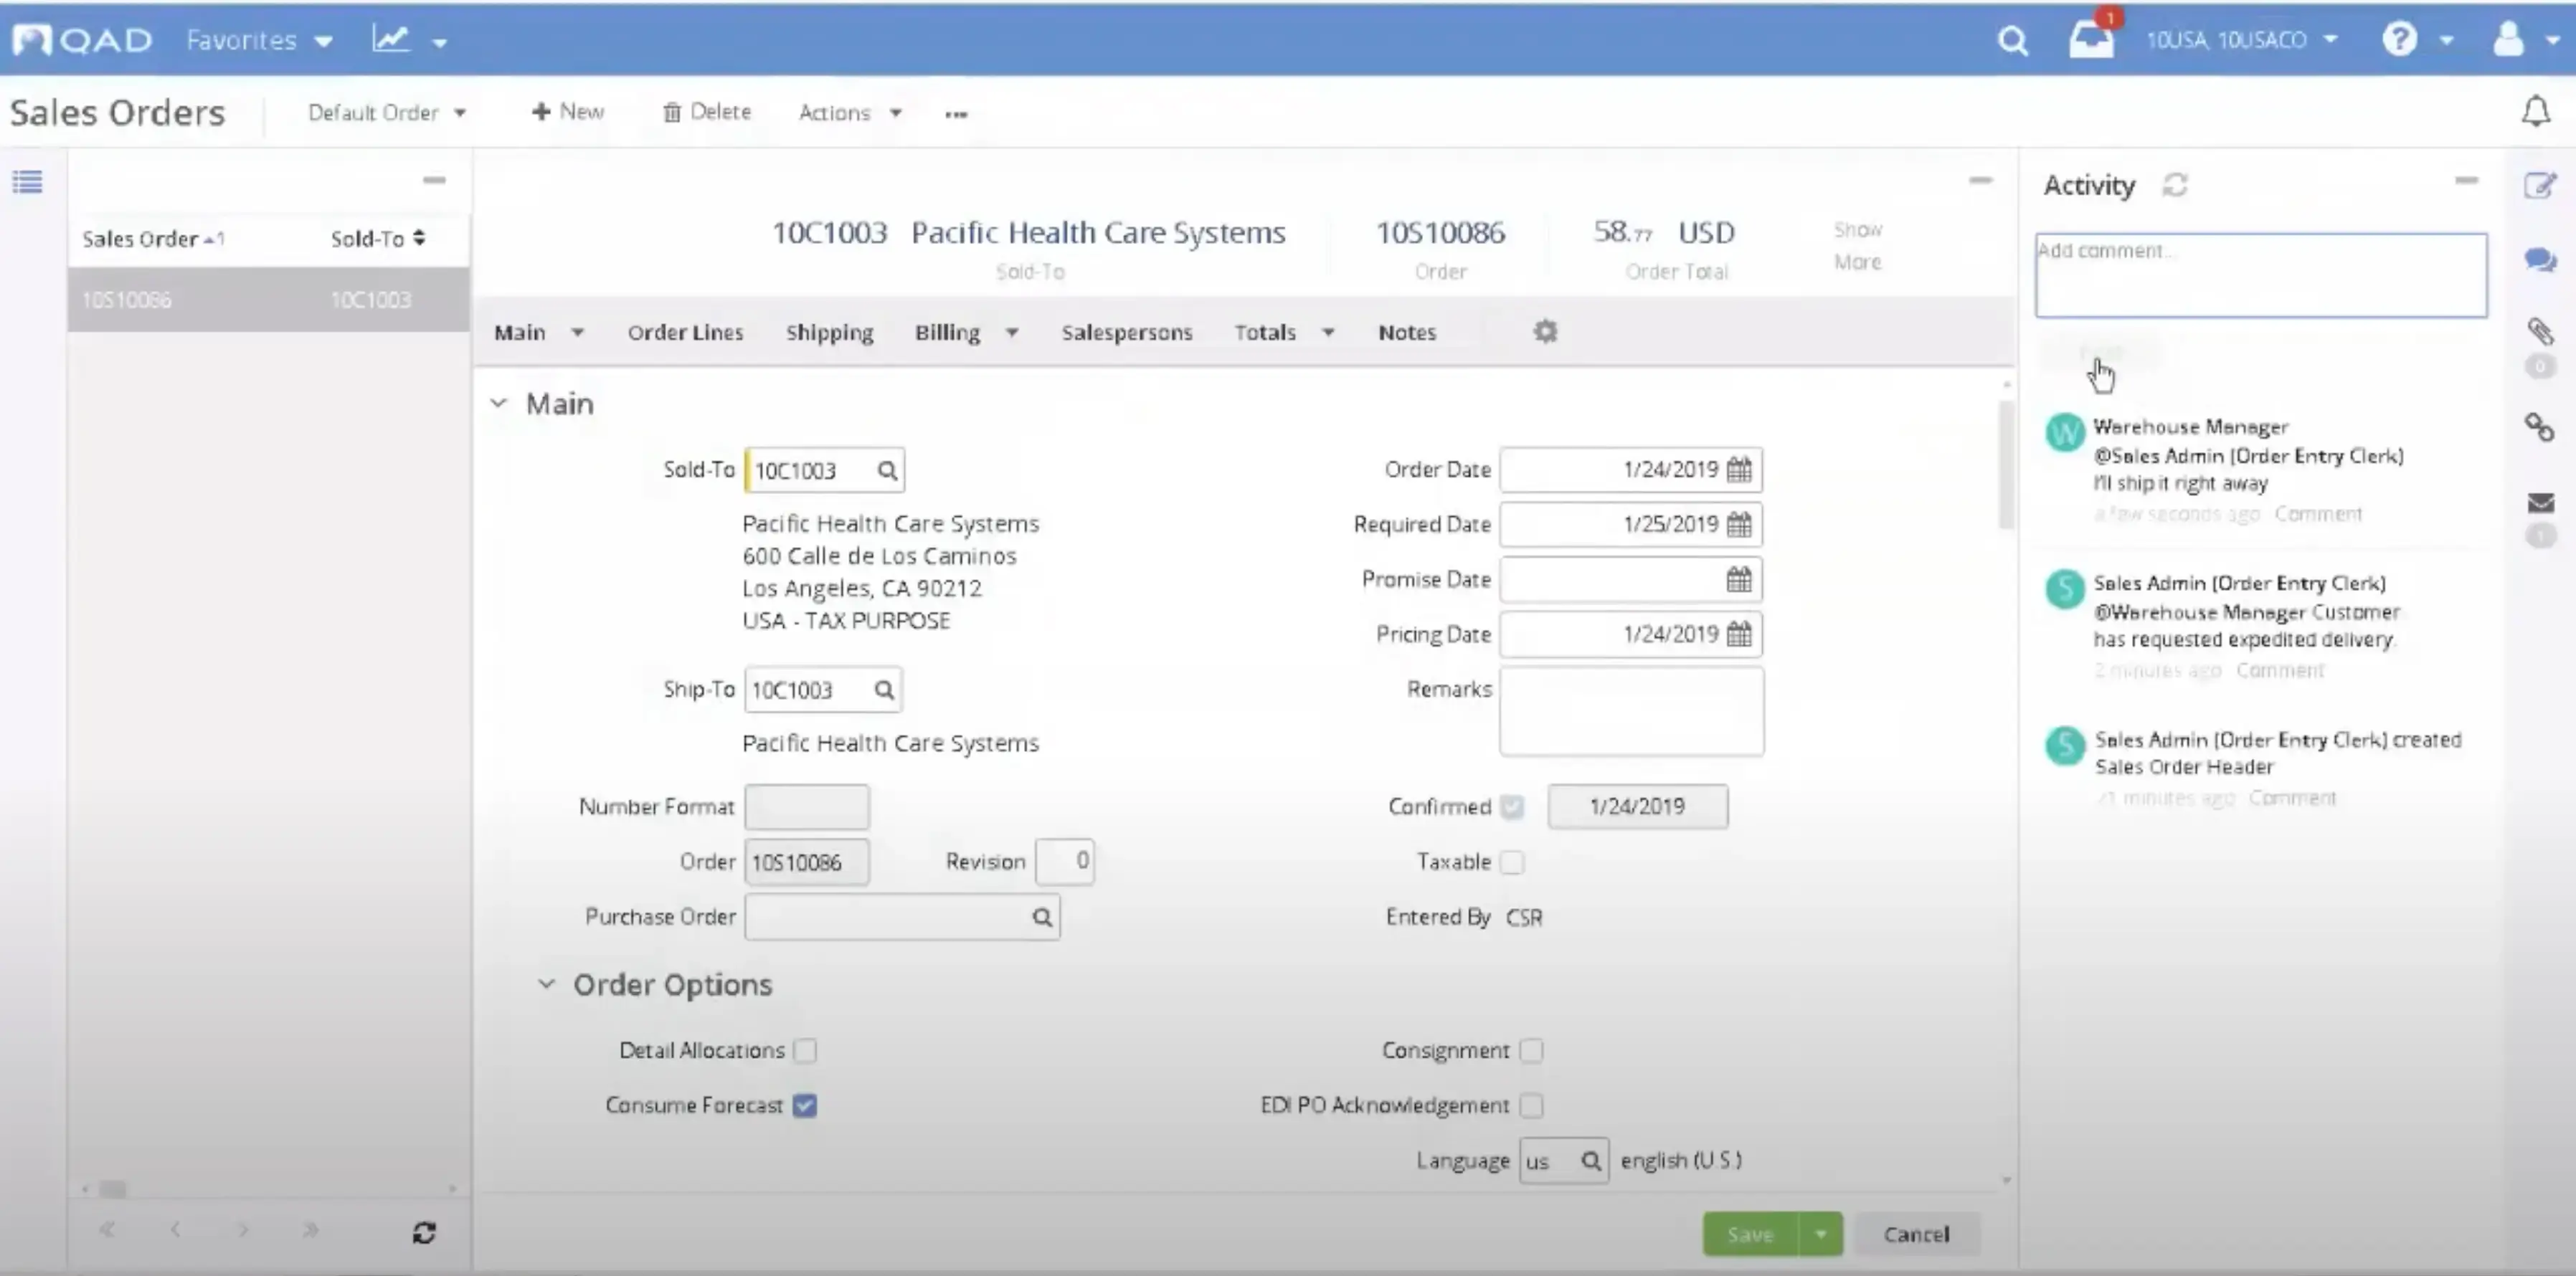Image resolution: width=2576 pixels, height=1276 pixels.
Task: Open the Notes tab
Action: (1406, 332)
